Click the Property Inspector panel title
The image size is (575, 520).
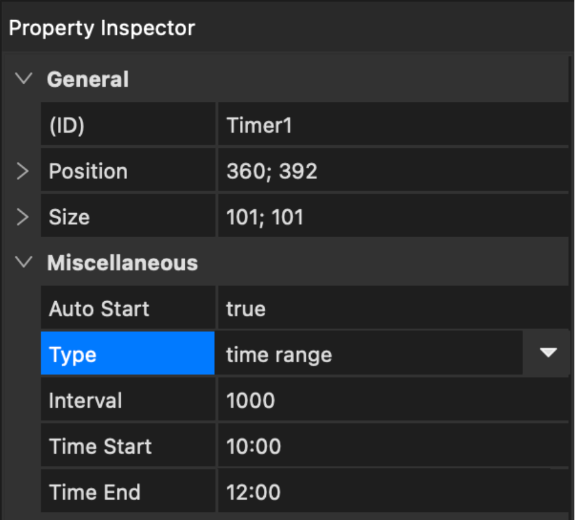tap(102, 28)
